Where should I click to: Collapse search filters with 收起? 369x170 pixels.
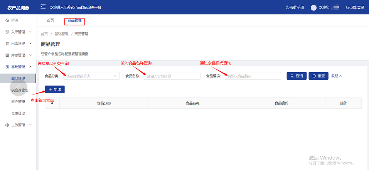(x=337, y=76)
